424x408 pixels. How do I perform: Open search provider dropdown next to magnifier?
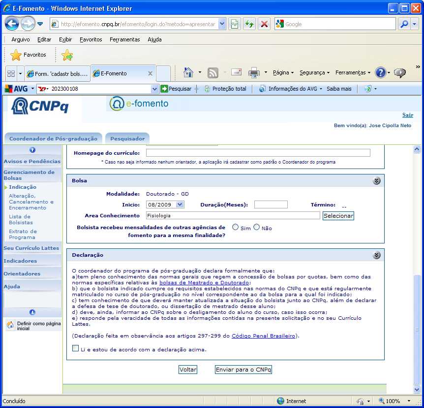point(414,24)
